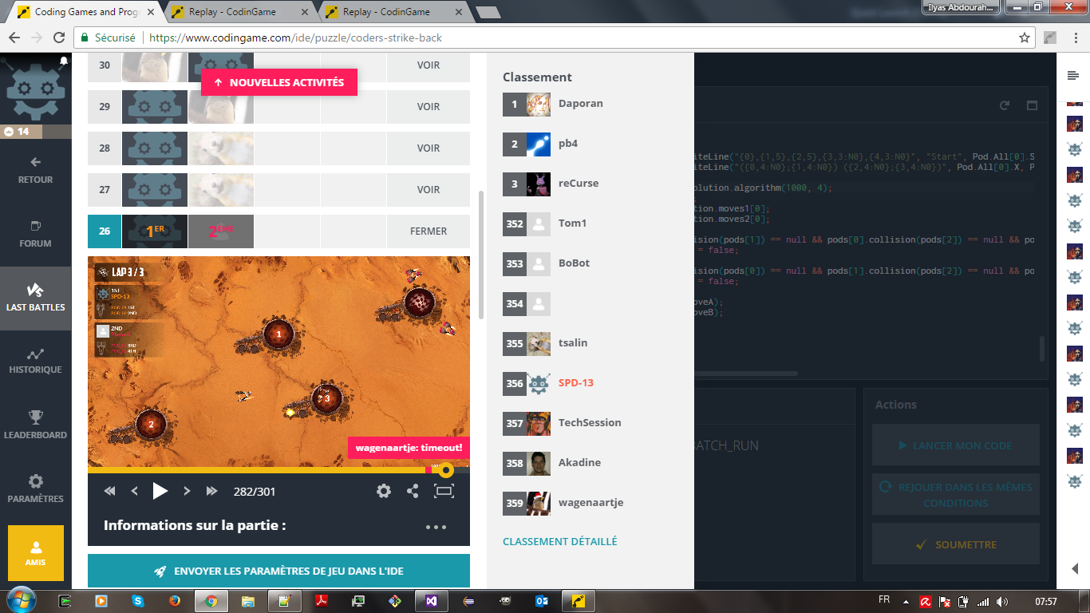Reload the page in Chrome
The image size is (1090, 613).
point(58,38)
